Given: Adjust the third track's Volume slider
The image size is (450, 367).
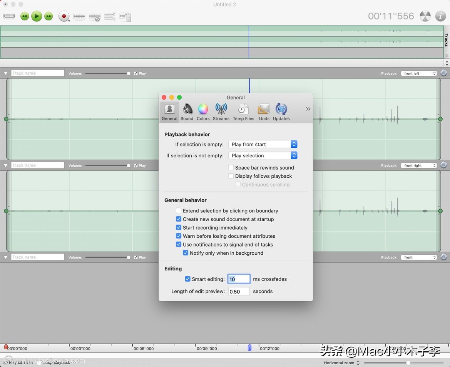Looking at the screenshot, I should coord(108,257).
